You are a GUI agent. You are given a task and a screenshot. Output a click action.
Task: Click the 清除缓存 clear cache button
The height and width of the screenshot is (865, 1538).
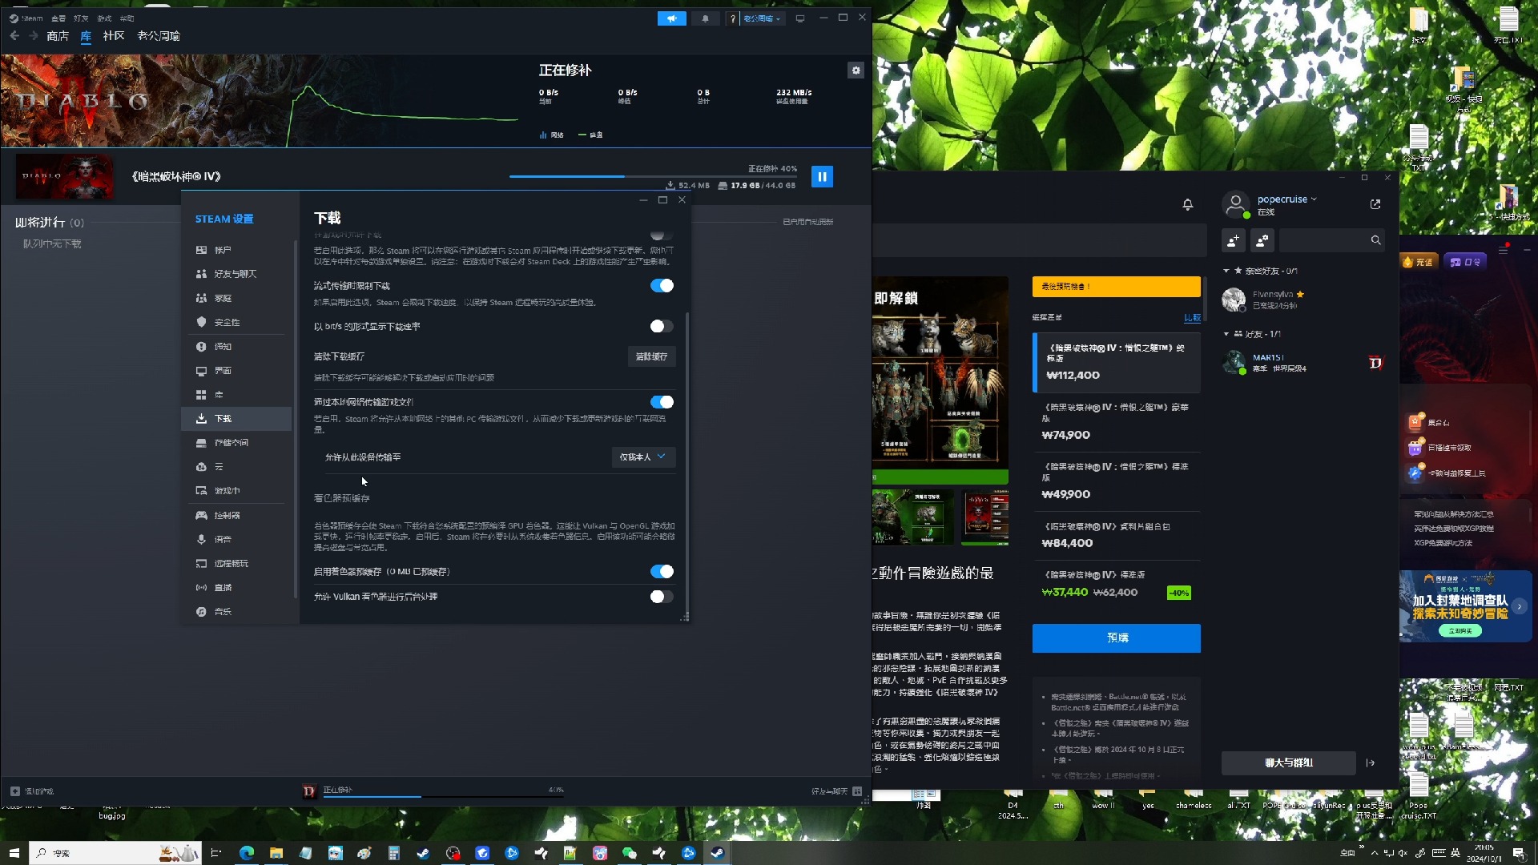click(651, 356)
